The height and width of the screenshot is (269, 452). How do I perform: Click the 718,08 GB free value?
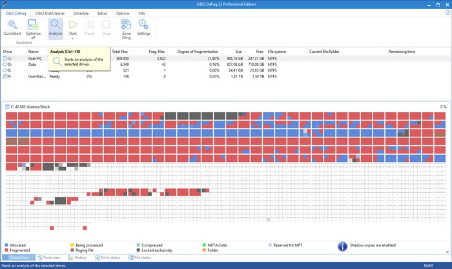click(x=256, y=65)
